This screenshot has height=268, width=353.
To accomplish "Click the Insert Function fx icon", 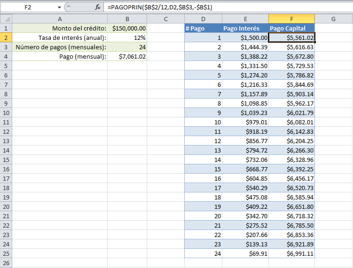I will 98,8.
